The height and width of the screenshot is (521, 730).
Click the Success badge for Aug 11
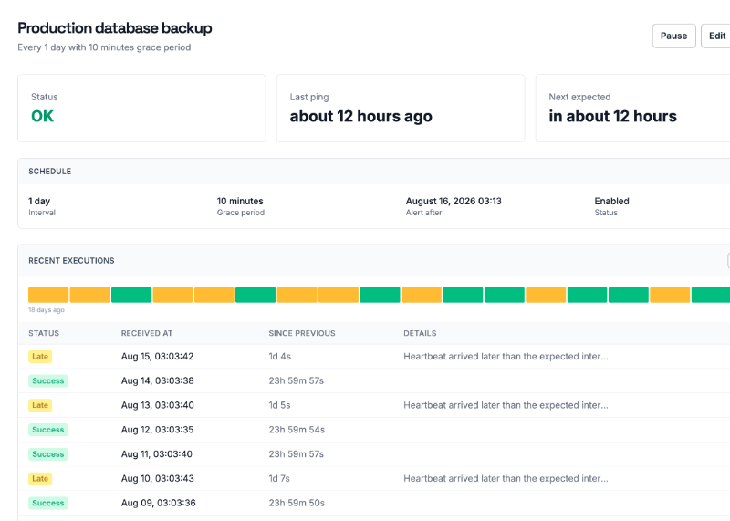[x=48, y=454]
